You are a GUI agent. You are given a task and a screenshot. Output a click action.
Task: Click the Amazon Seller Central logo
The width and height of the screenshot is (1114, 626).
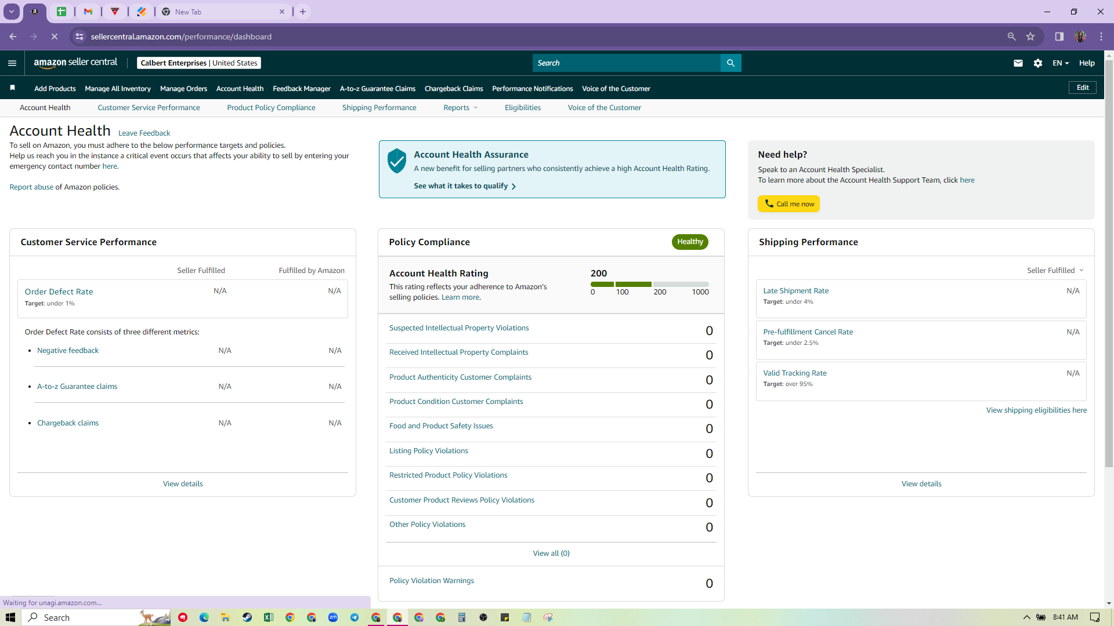[75, 63]
